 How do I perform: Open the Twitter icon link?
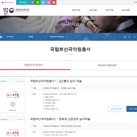43,2
